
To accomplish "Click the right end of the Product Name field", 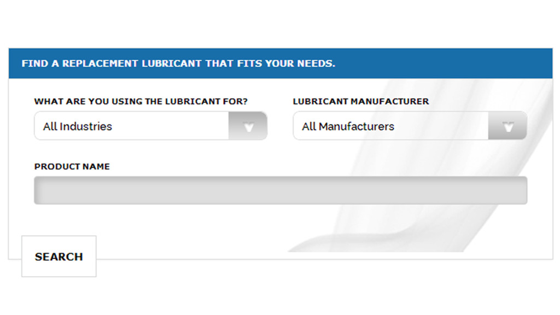I will (514, 190).
